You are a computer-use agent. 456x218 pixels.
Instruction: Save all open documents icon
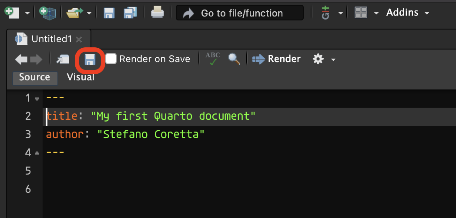[x=130, y=13]
